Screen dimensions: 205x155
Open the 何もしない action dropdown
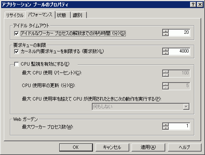click(x=141, y=107)
